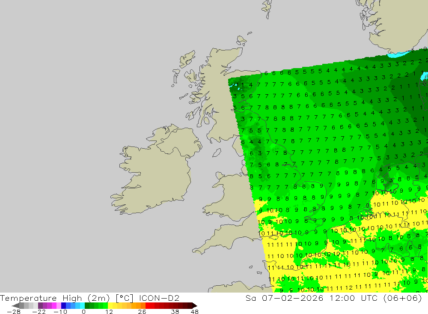Click the '-28' legend value

[14, 312]
